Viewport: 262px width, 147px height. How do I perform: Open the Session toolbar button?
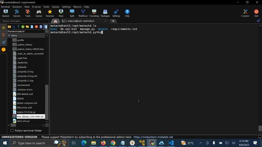pyautogui.click(x=6, y=13)
